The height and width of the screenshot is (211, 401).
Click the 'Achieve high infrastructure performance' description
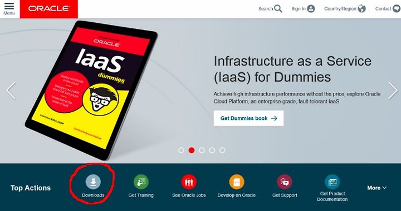(297, 98)
